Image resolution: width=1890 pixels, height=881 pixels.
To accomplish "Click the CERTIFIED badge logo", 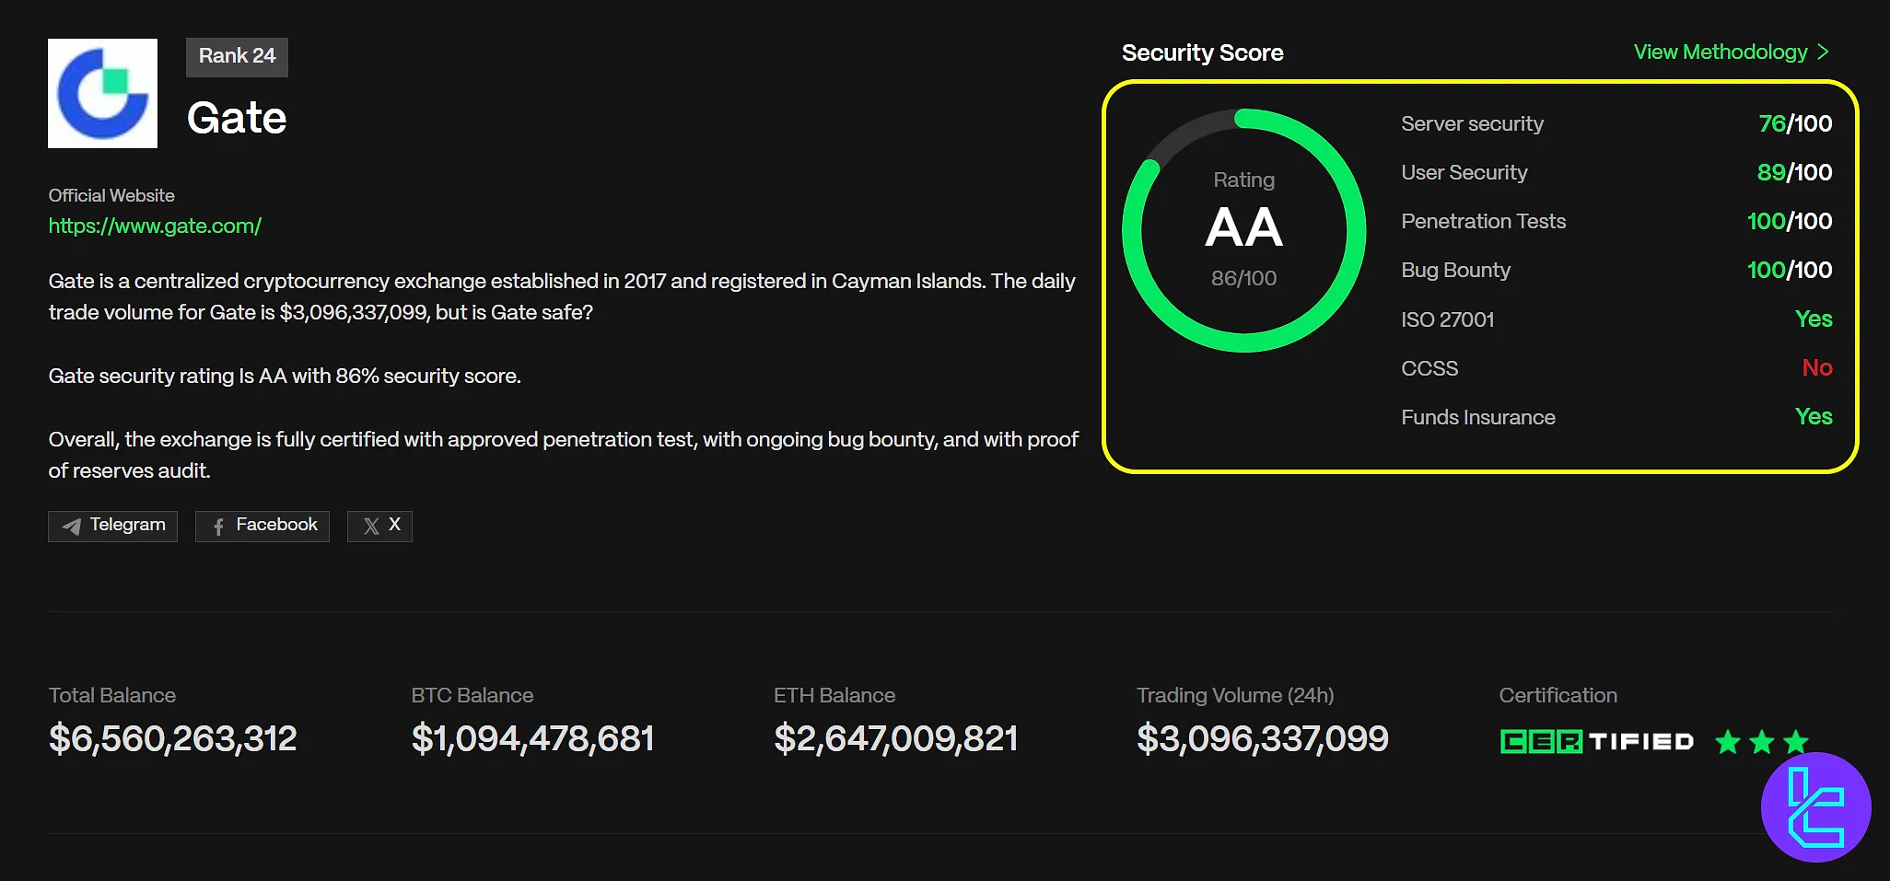I will (1596, 742).
